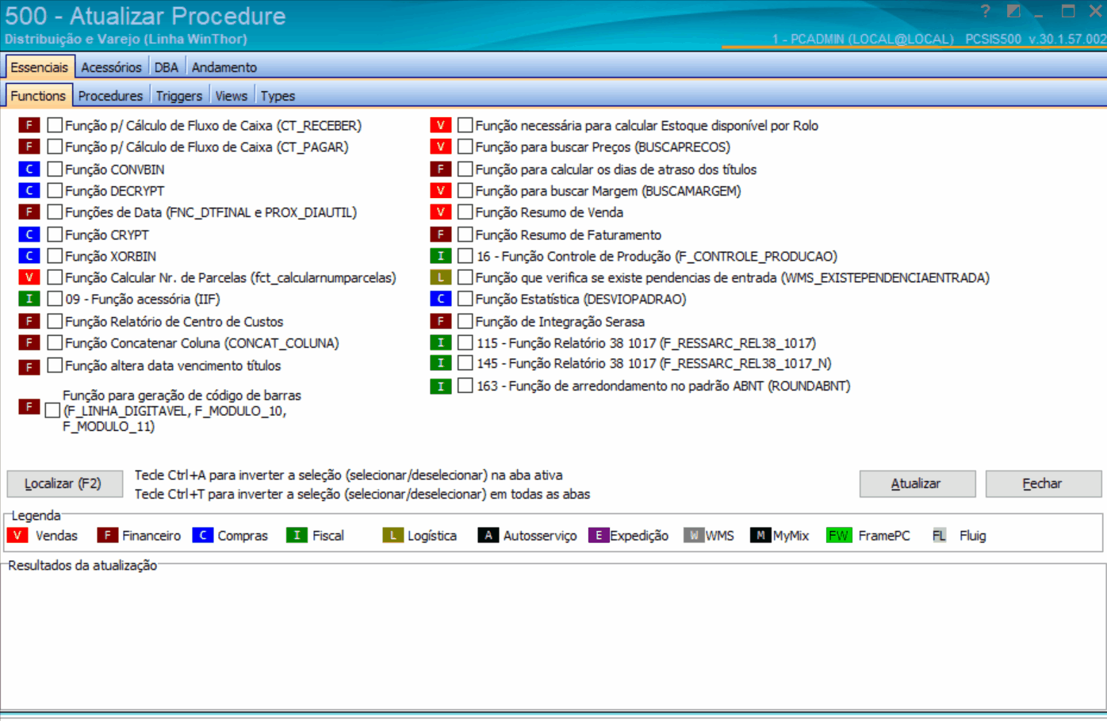Check the Função Estatística (DESVIOPADRAO) checkbox
The height and width of the screenshot is (721, 1107).
coord(465,299)
